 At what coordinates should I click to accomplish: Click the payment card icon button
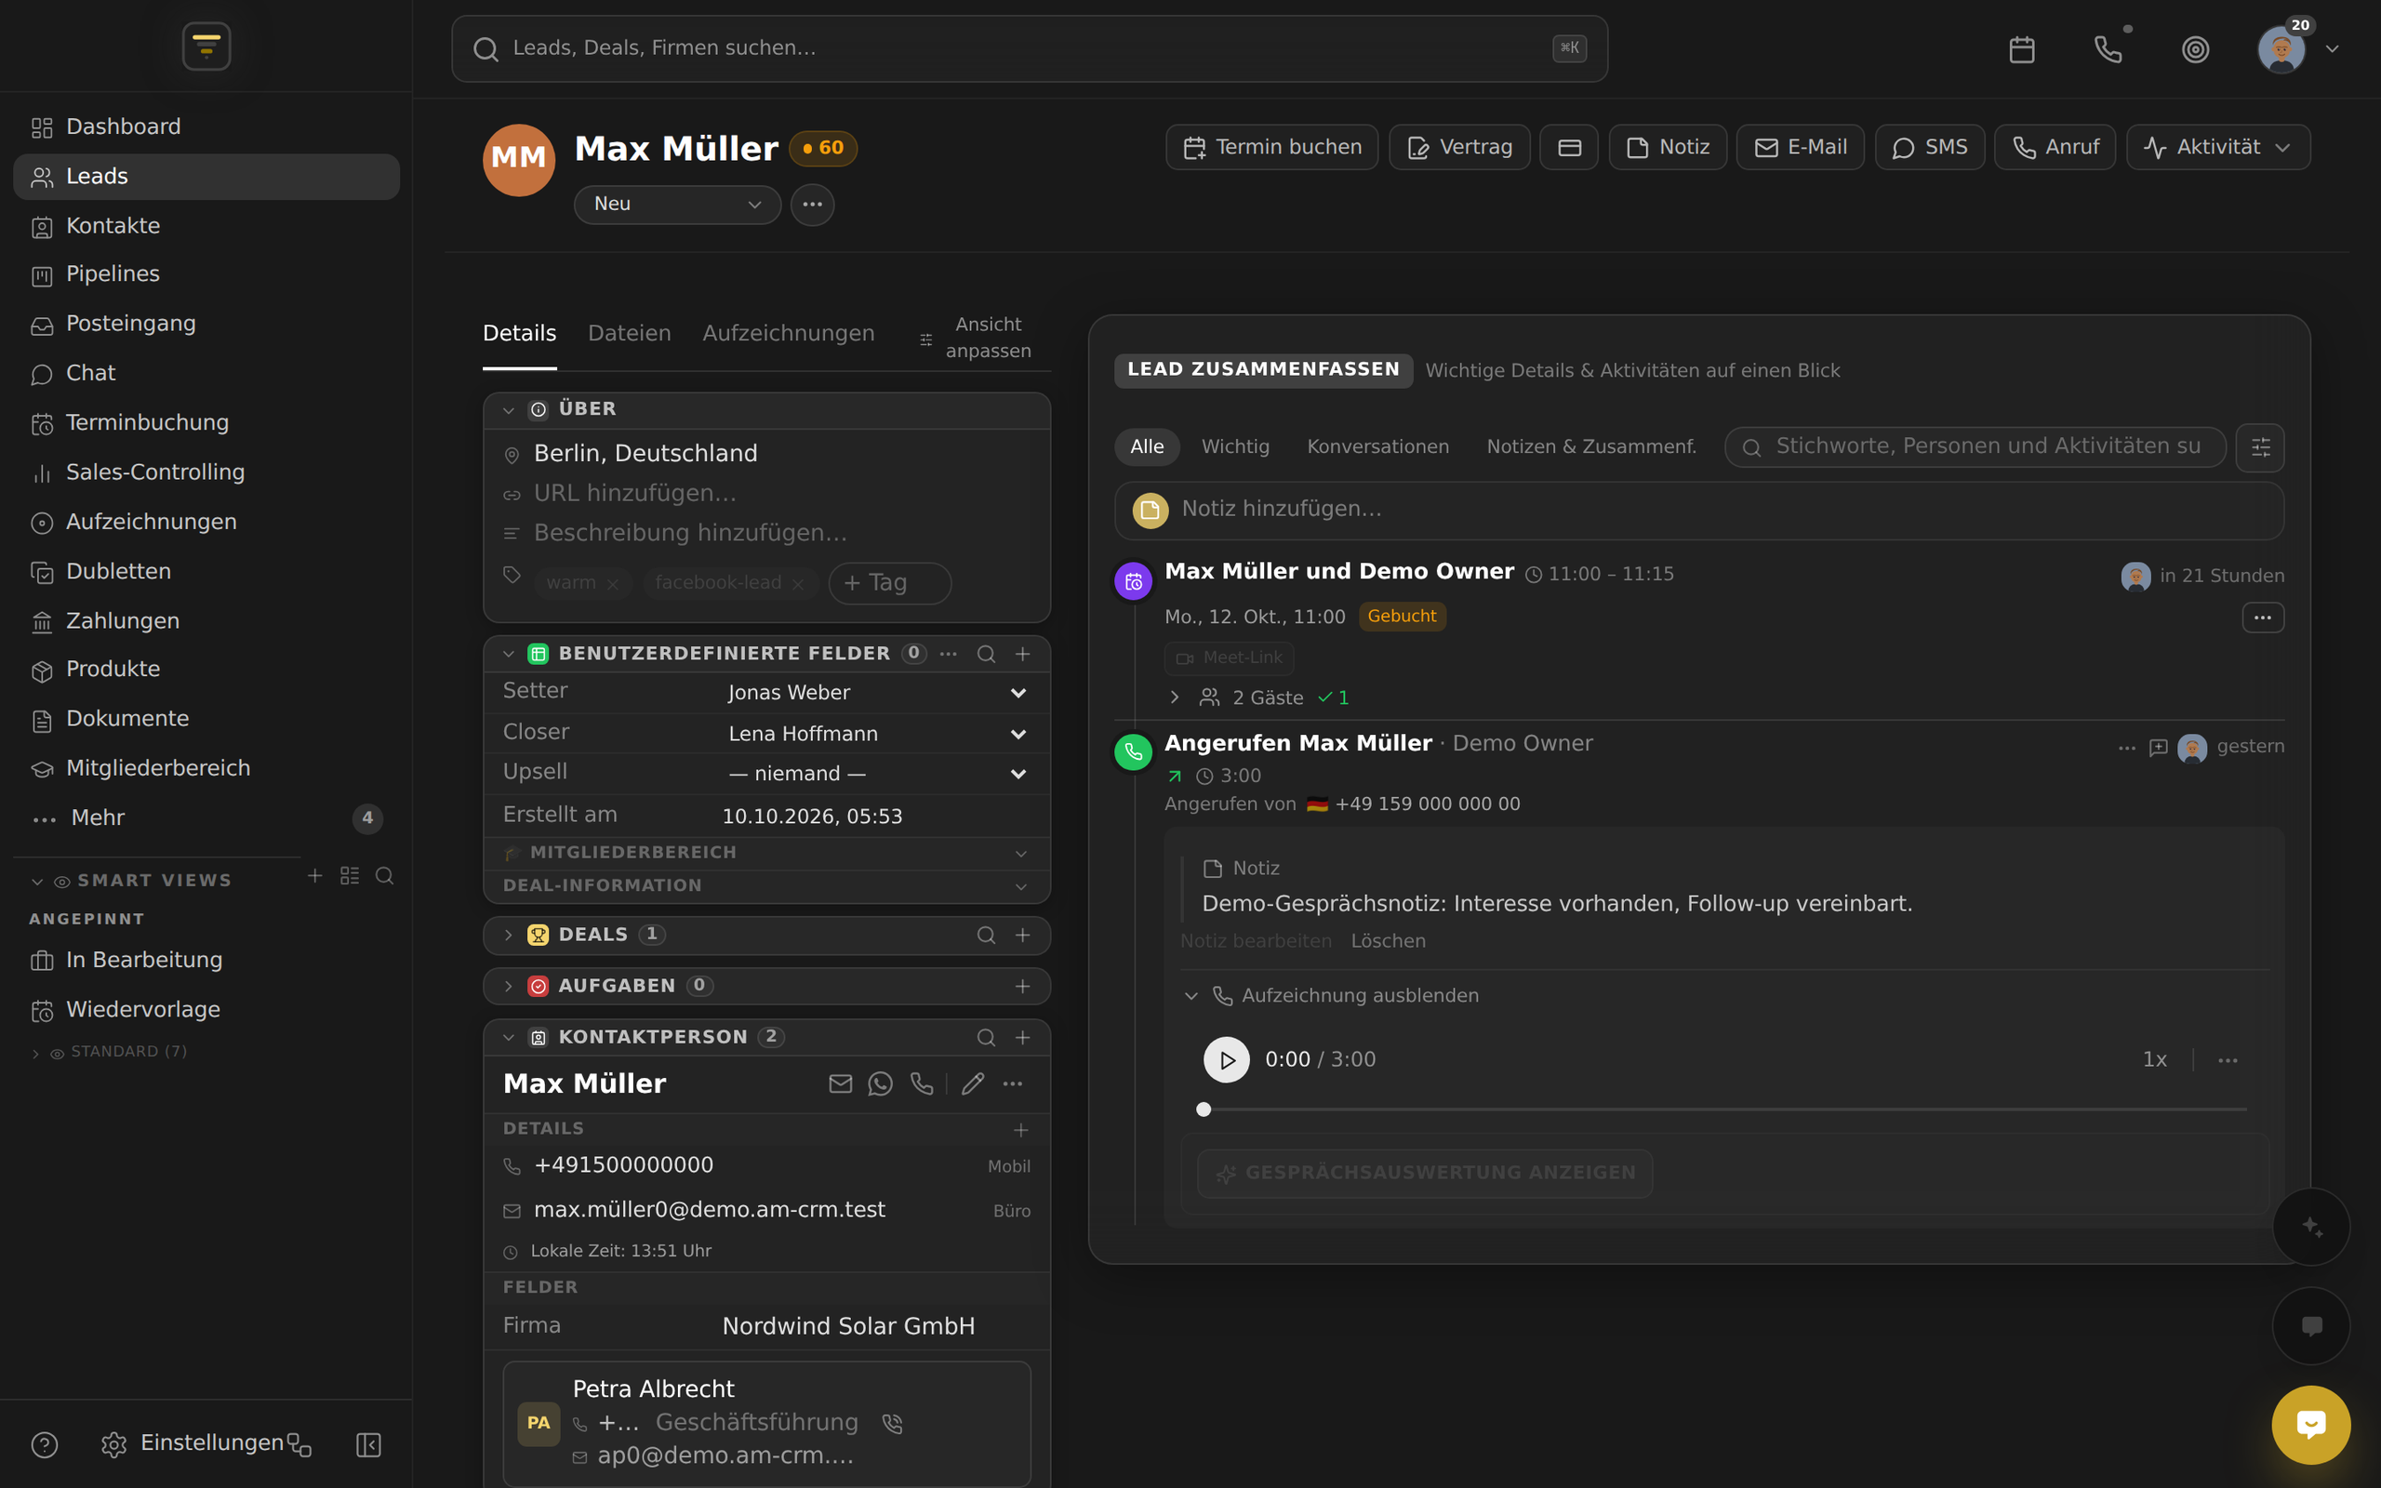(1569, 148)
